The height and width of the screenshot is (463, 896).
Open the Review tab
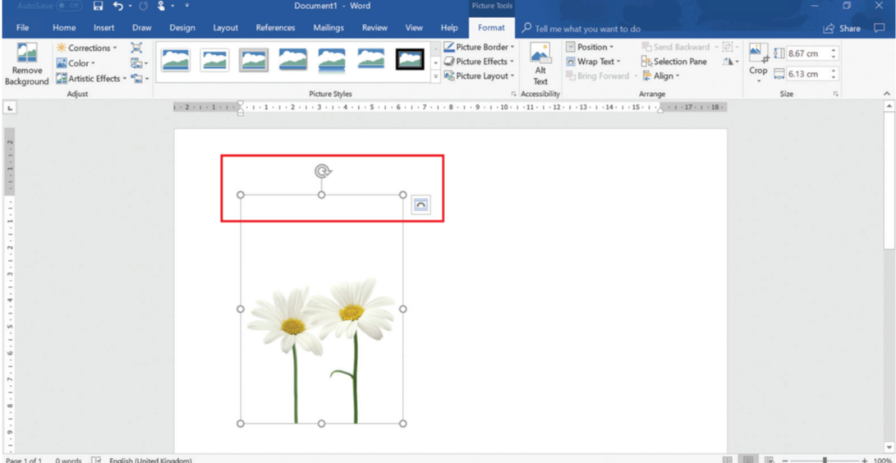374,28
